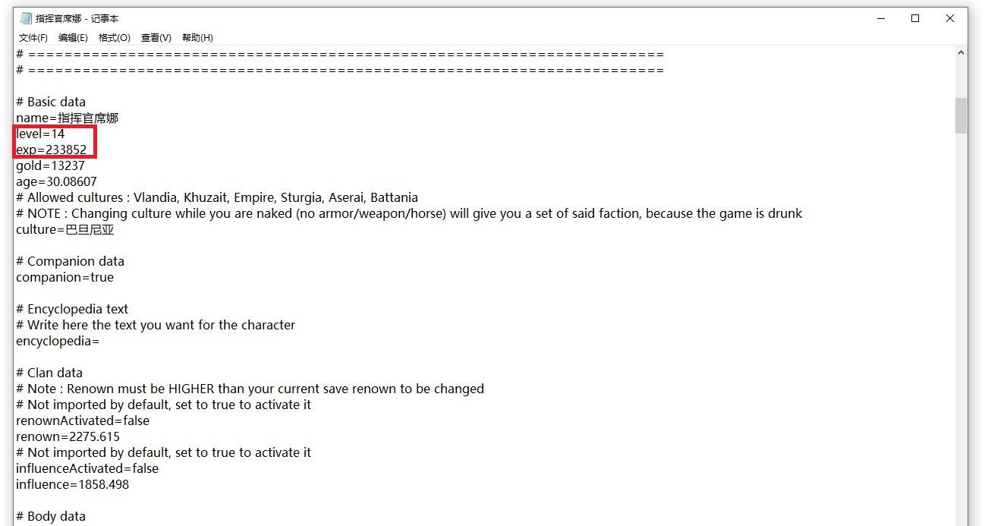Screen dimensions: 985x526
Task: Click the vertical scrollbar thumb
Action: point(961,115)
